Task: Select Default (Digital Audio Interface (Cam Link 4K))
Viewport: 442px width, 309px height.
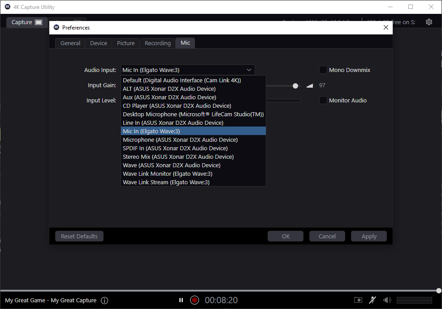Action: pos(193,80)
